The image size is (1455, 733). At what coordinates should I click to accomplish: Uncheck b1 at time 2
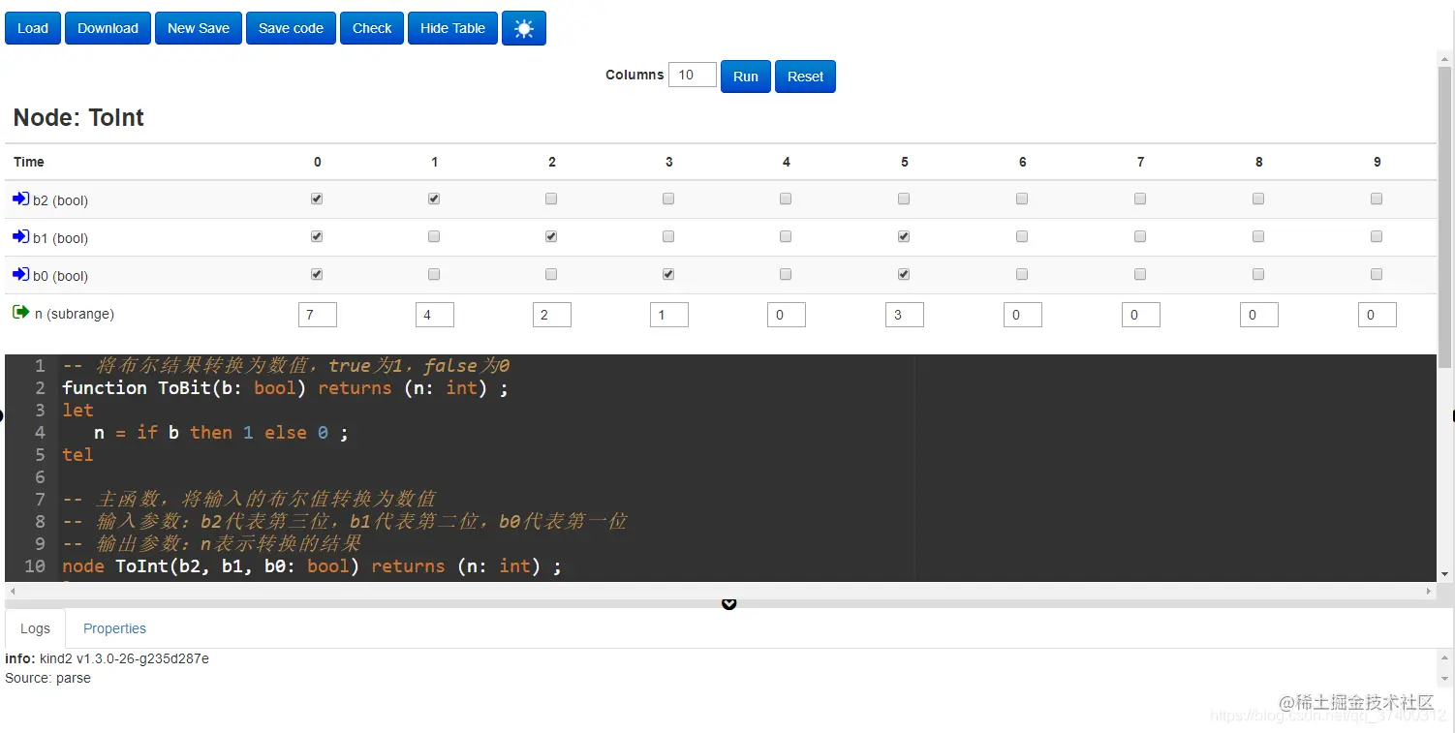click(x=551, y=236)
